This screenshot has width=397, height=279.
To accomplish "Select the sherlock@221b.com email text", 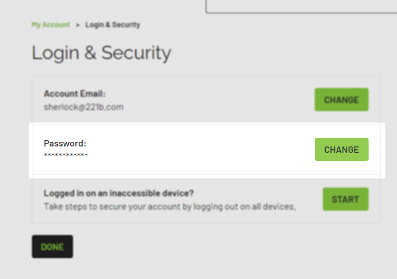I will pos(83,107).
